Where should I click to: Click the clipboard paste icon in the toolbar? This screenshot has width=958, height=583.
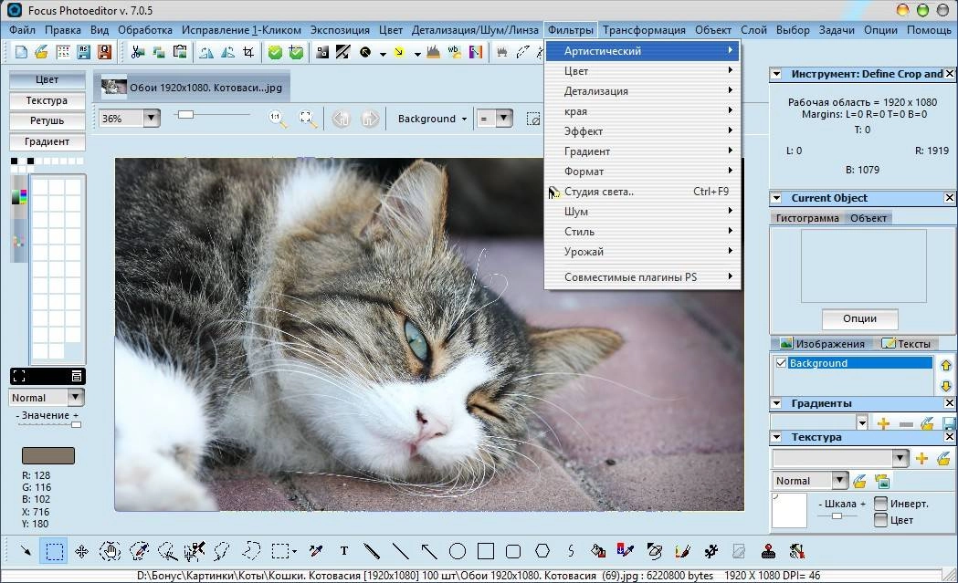180,53
